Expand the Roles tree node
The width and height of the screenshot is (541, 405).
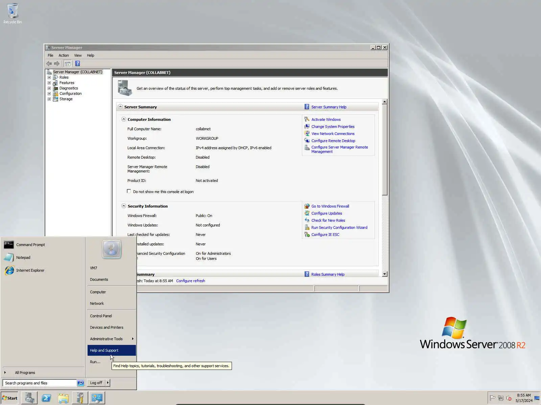tap(49, 77)
